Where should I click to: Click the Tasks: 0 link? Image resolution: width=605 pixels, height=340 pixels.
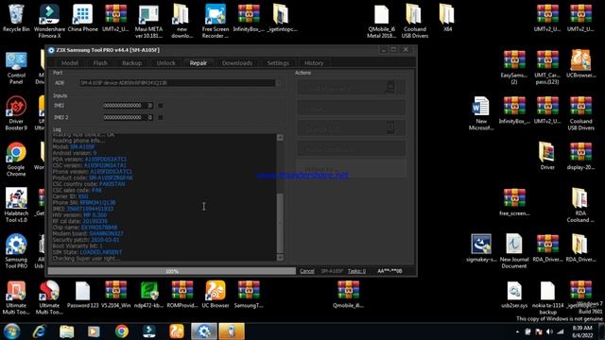click(356, 271)
